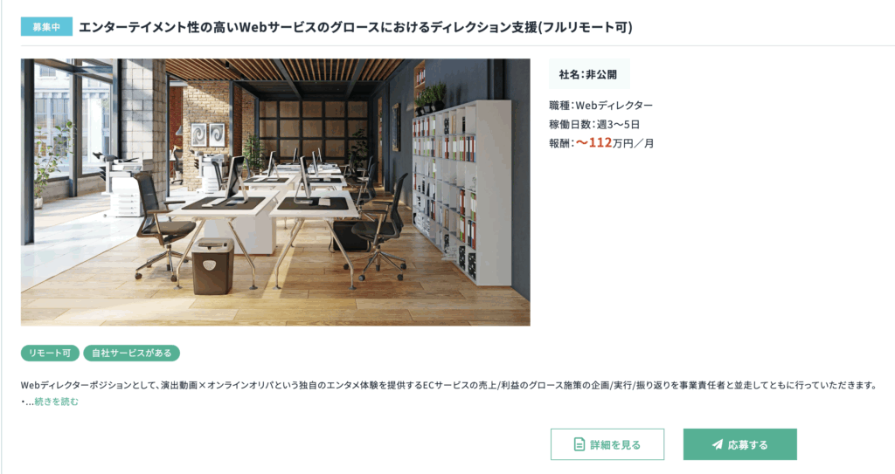Click the description paragraph starting Webディレクターポジション
The width and height of the screenshot is (895, 474).
[x=448, y=385]
